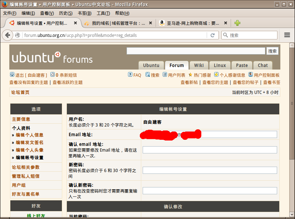The image size is (295, 219).
Task: Select the Forum site tab
Action: 177,65
